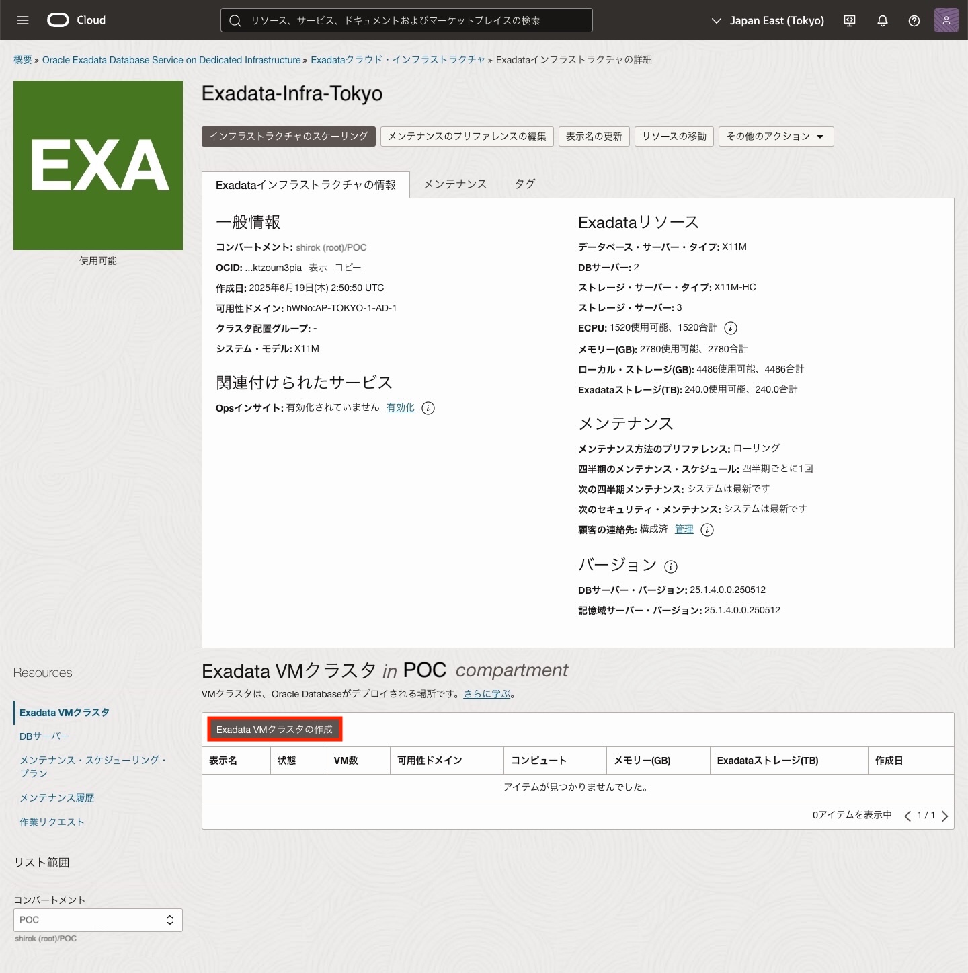This screenshot has width=968, height=973.
Task: Click the search magnifier icon
Action: (x=235, y=20)
